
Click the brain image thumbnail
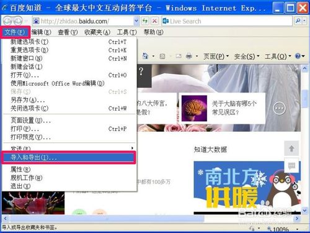tap(194, 108)
